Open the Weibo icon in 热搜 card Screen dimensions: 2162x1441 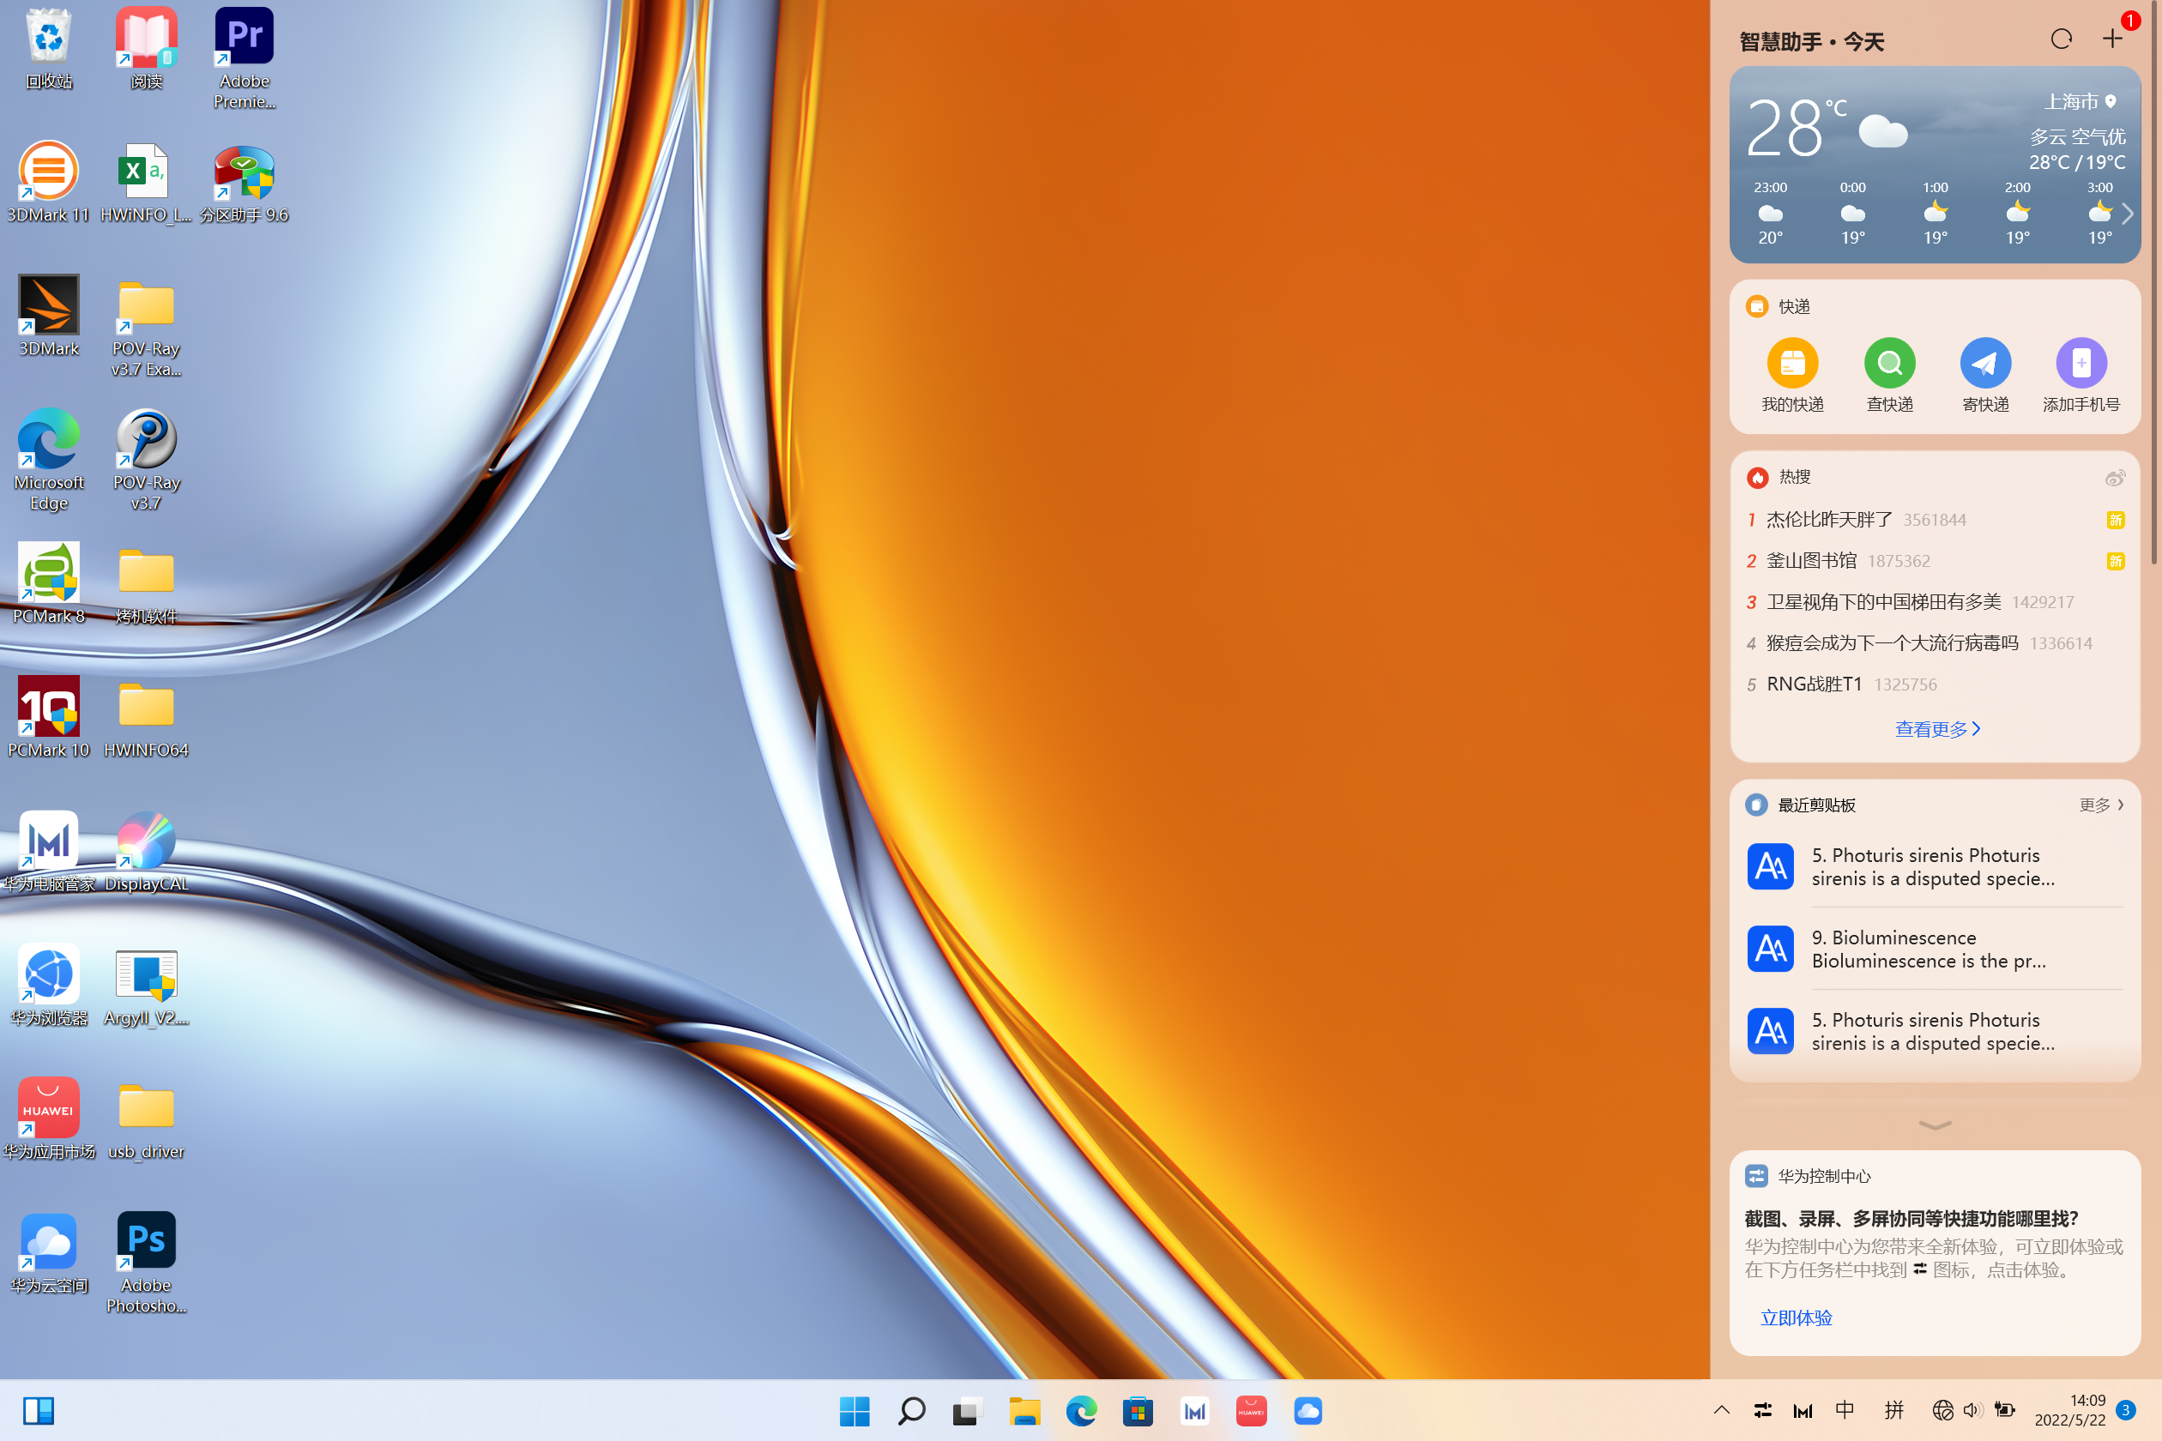click(x=2114, y=477)
